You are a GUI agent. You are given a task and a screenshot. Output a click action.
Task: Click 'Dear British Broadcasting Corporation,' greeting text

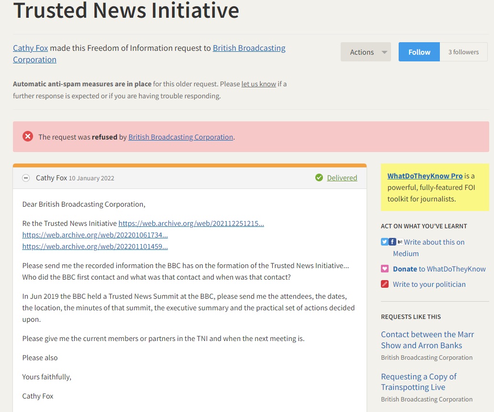point(84,204)
